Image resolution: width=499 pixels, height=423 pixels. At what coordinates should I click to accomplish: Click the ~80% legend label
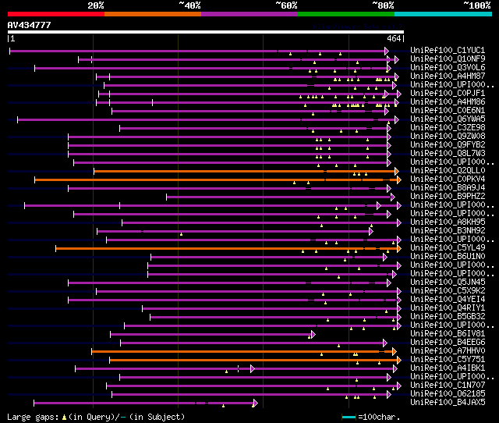coord(384,5)
